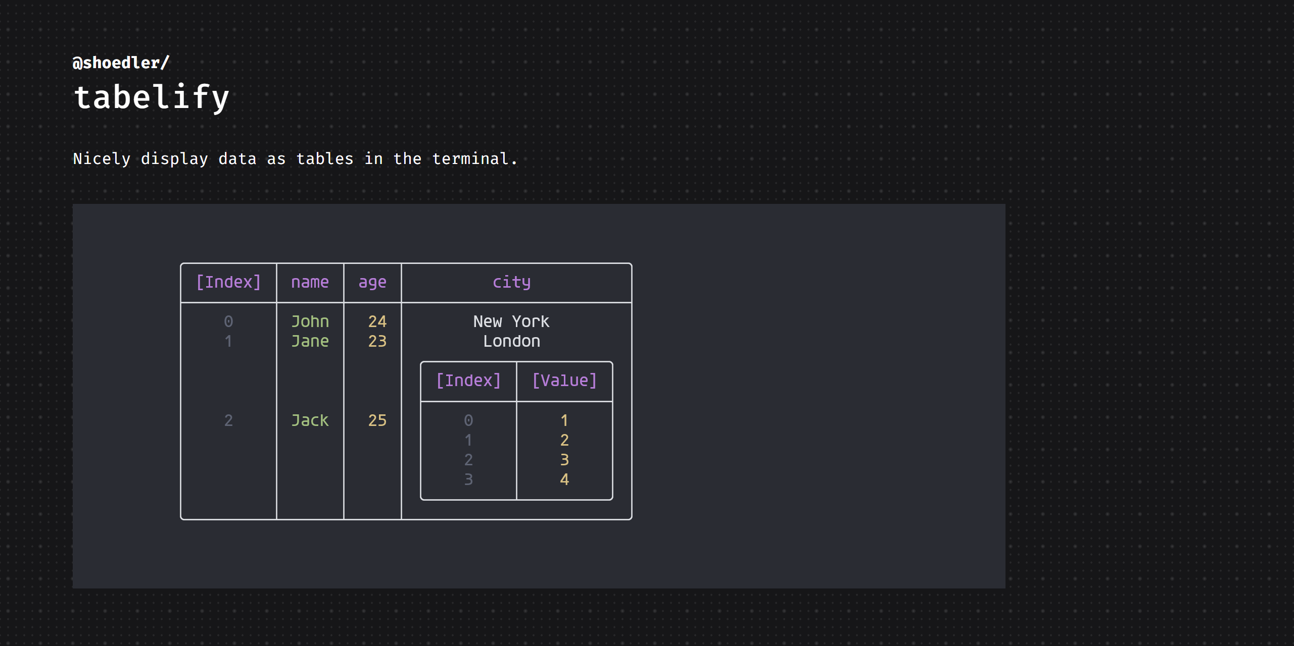Select the [Value] header of the nested table
Viewport: 1294px width, 646px height.
pos(564,380)
